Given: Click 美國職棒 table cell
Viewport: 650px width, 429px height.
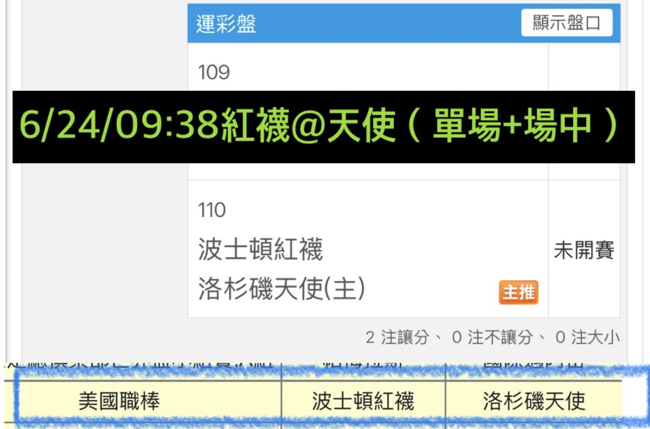Looking at the screenshot, I should click(119, 401).
